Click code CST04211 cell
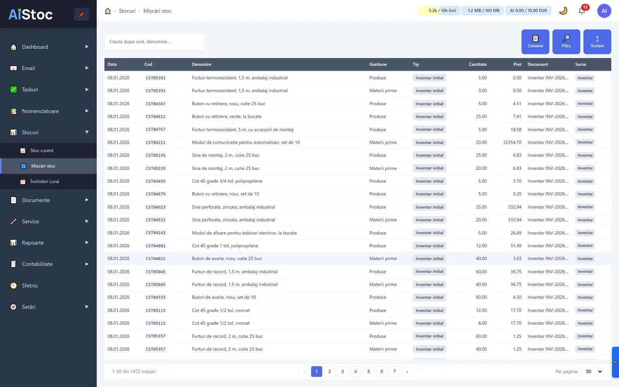The height and width of the screenshot is (387, 619). pyautogui.click(x=156, y=142)
